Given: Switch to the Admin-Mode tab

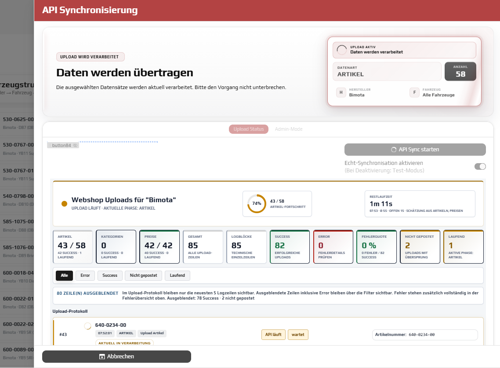Looking at the screenshot, I should (289, 129).
